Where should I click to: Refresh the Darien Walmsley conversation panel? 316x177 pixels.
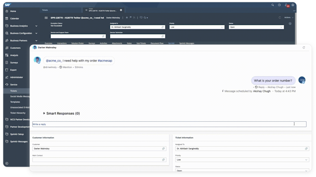coord(304,48)
